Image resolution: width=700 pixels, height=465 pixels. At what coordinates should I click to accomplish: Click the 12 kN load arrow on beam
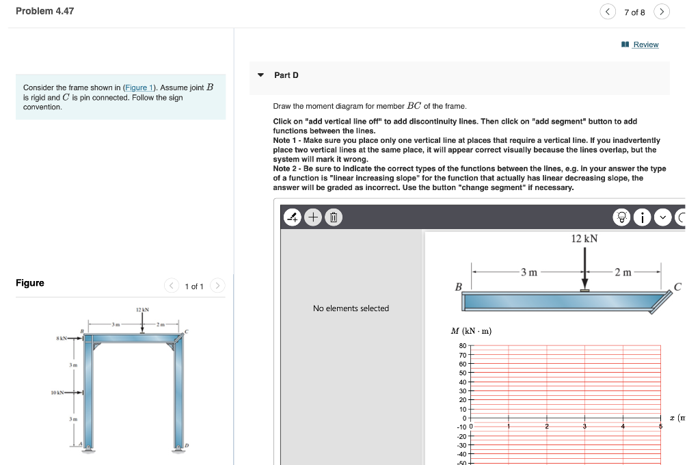pos(584,268)
